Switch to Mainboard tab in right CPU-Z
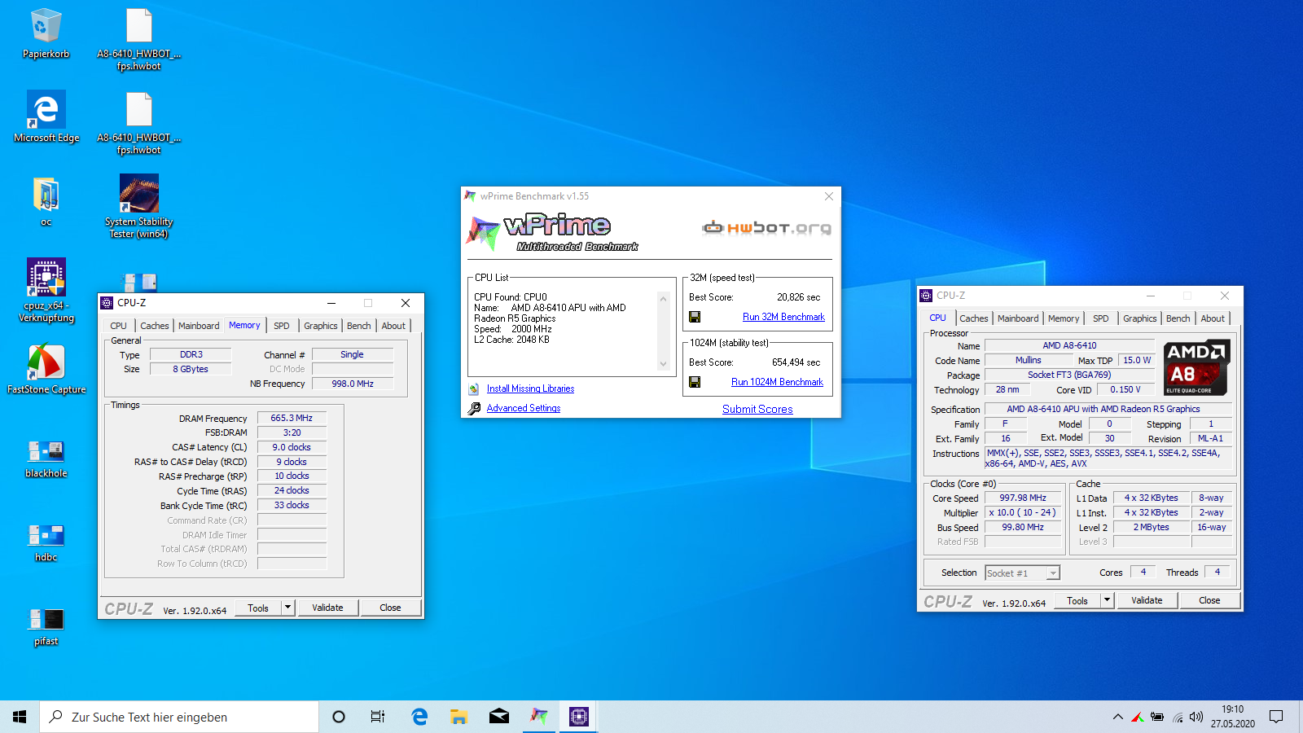 (1018, 318)
